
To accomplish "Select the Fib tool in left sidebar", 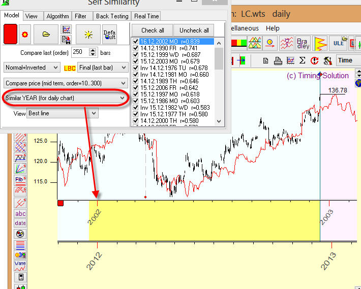I will pos(20,179).
